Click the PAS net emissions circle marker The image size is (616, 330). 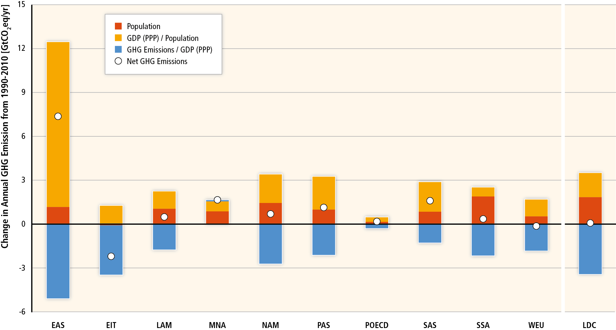324,207
